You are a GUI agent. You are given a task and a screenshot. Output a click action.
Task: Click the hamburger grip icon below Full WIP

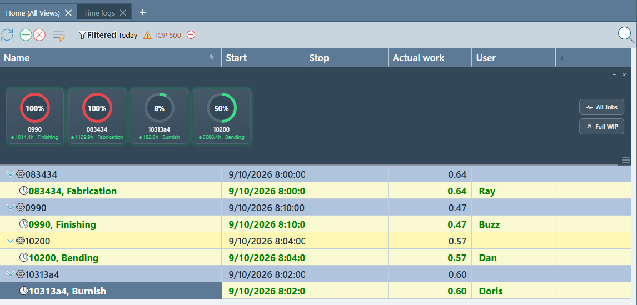pos(626,159)
